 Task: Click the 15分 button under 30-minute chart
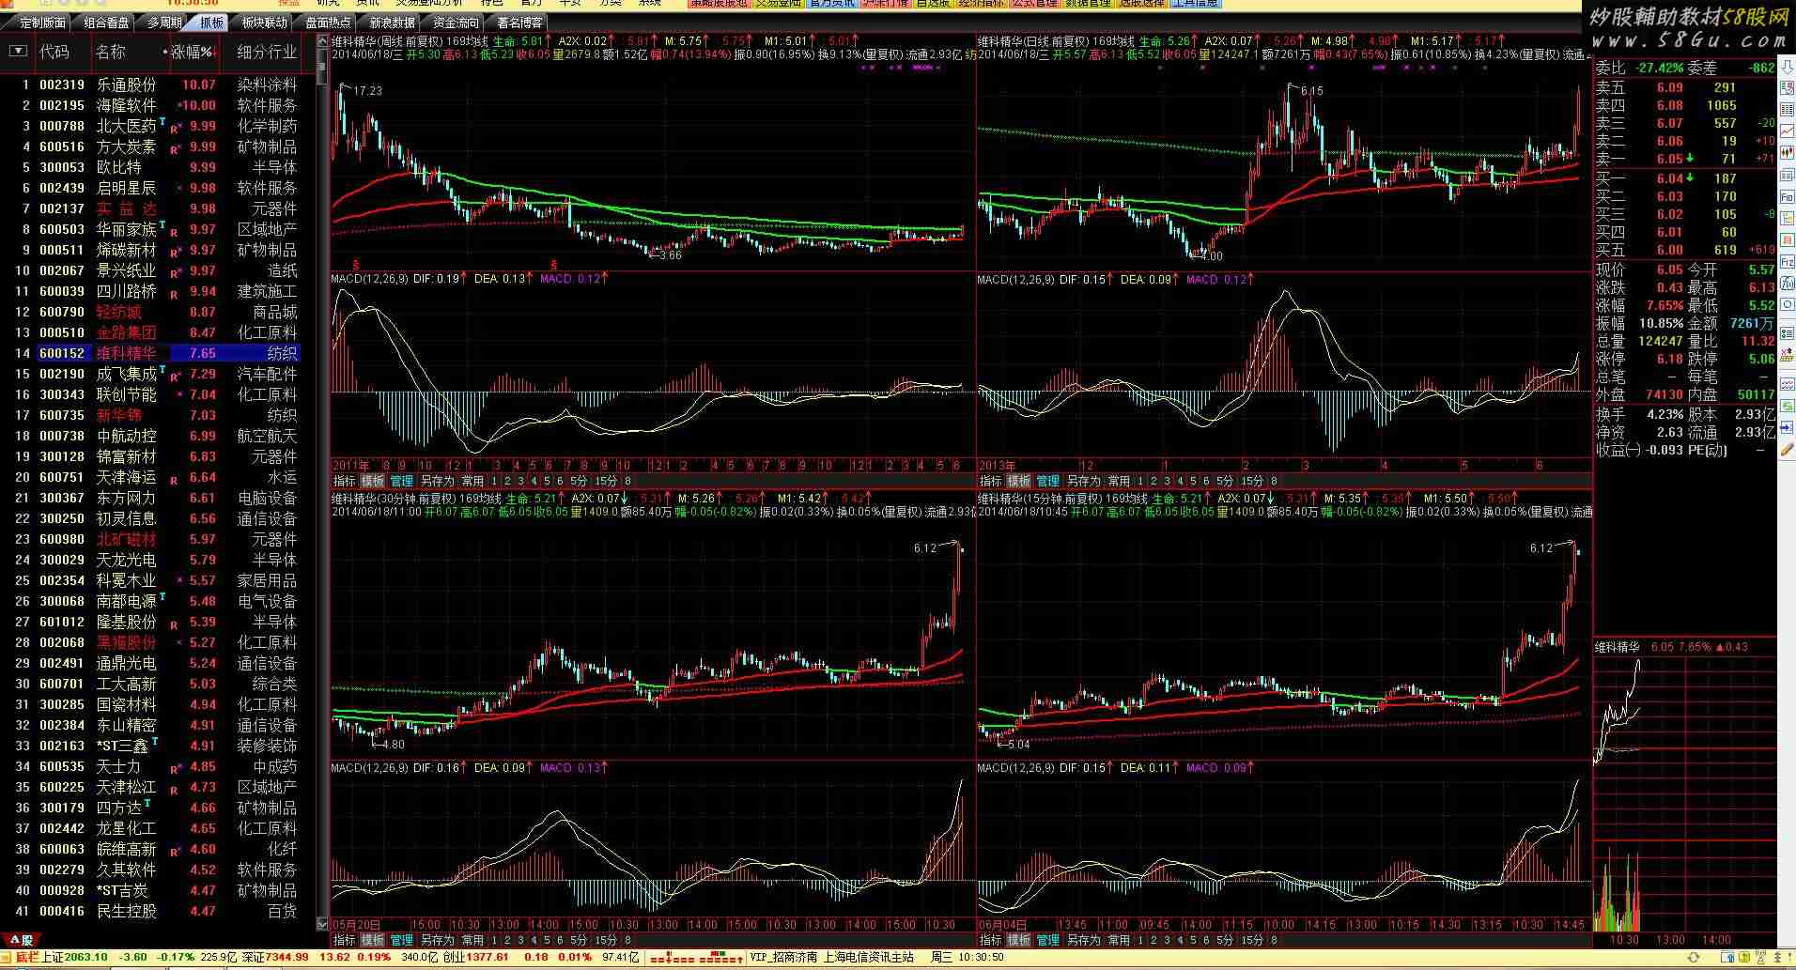pyautogui.click(x=607, y=939)
